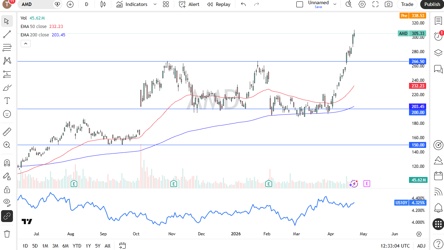
Task: Open the emoji icons tool
Action: point(7,114)
